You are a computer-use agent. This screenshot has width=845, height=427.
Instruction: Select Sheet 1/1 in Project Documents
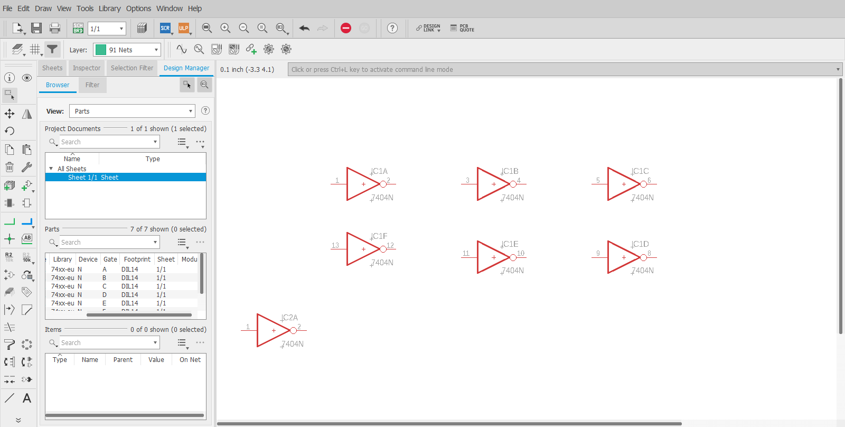(126, 178)
